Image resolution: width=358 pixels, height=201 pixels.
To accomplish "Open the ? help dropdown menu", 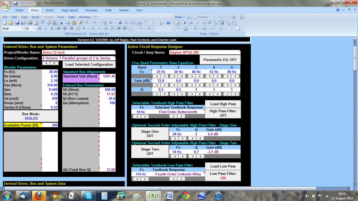I will click(96, 17).
